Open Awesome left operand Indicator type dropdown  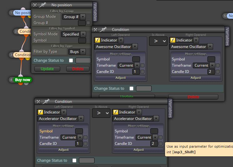(x=109, y=40)
